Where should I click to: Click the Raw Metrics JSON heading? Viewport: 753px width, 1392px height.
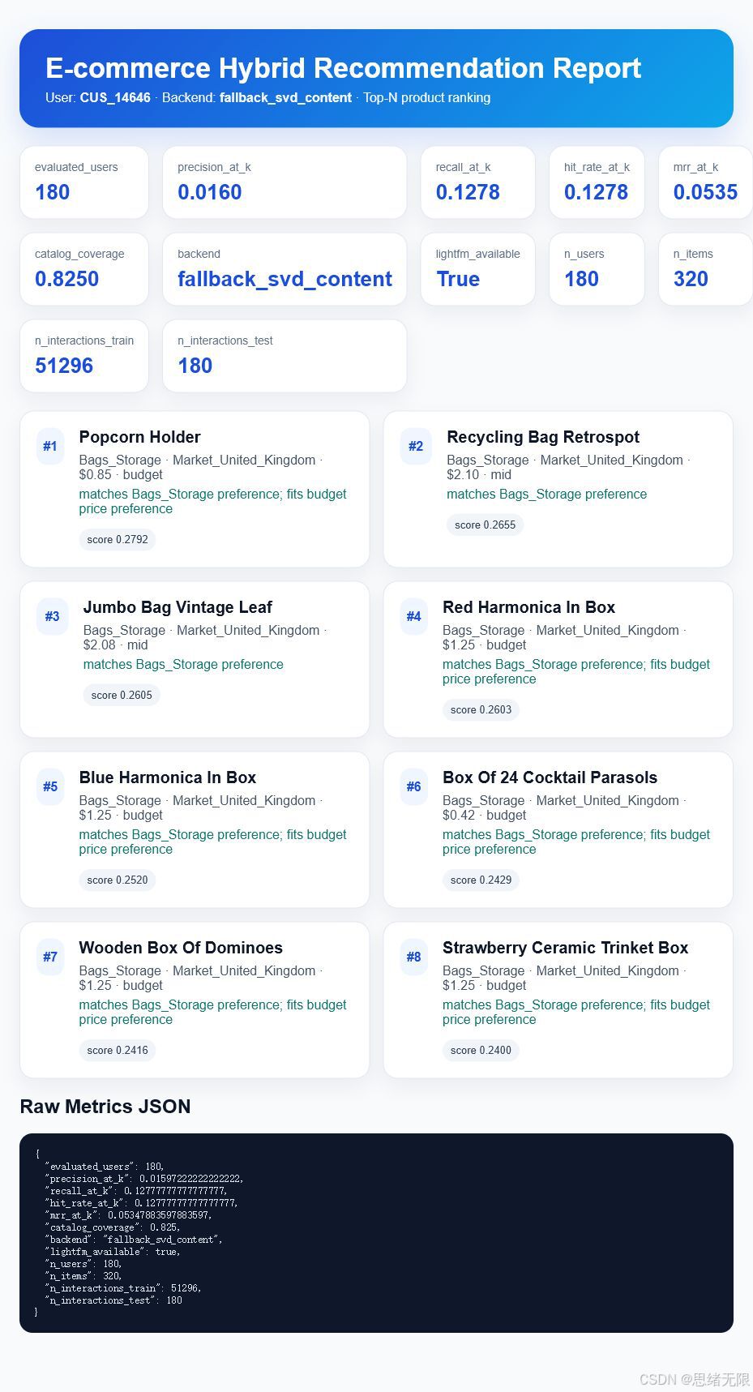[x=105, y=1107]
